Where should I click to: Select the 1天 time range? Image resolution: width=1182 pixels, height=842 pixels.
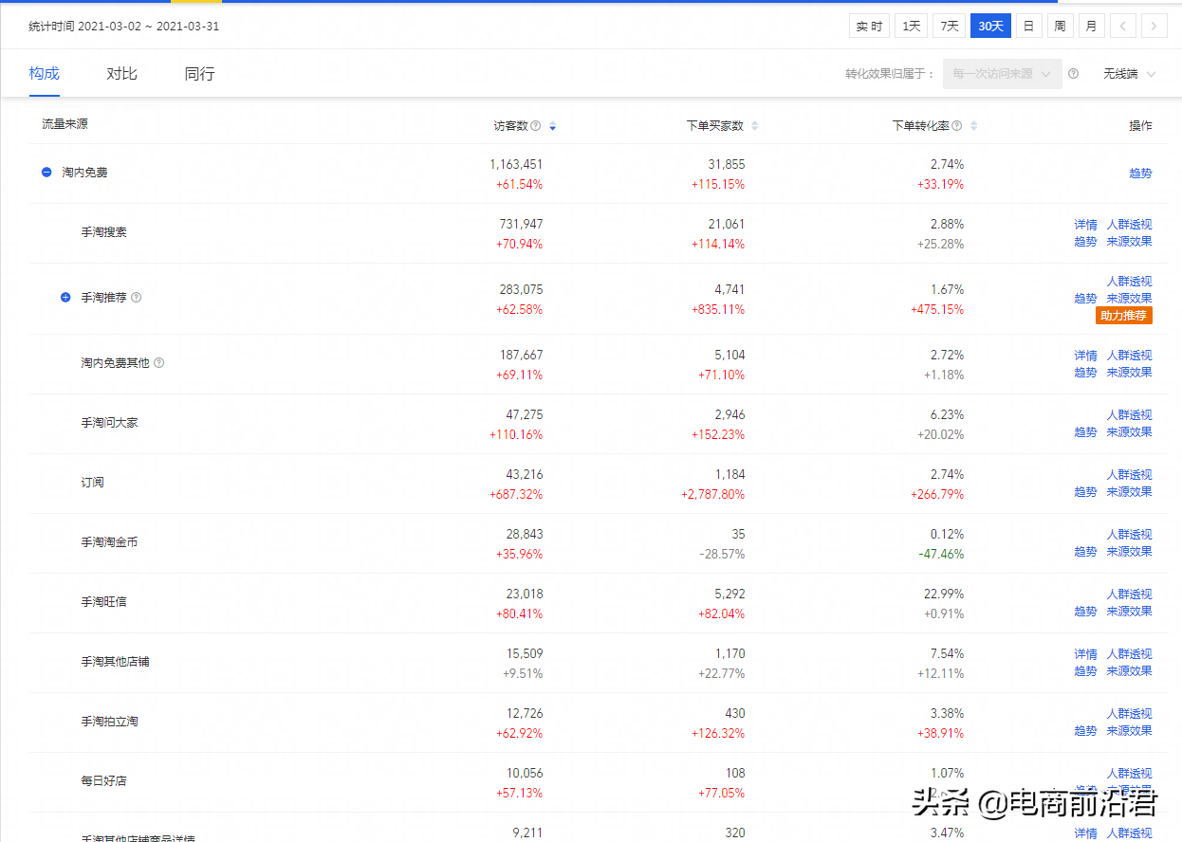[912, 27]
